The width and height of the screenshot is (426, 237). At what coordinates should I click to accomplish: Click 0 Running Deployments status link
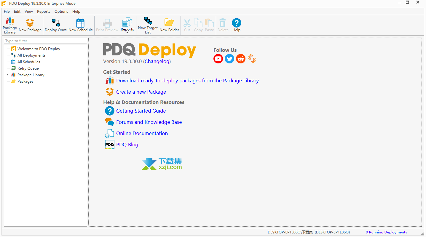(386, 232)
